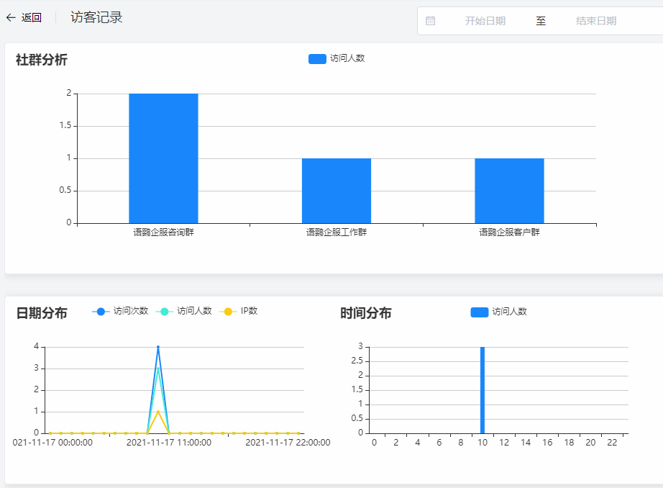Screen dimensions: 663x488
Task: Click the 日期分布 section heading
Action: coord(42,313)
